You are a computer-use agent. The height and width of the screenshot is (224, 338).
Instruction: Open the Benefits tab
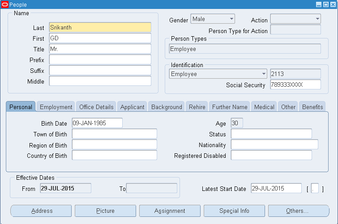coord(312,107)
